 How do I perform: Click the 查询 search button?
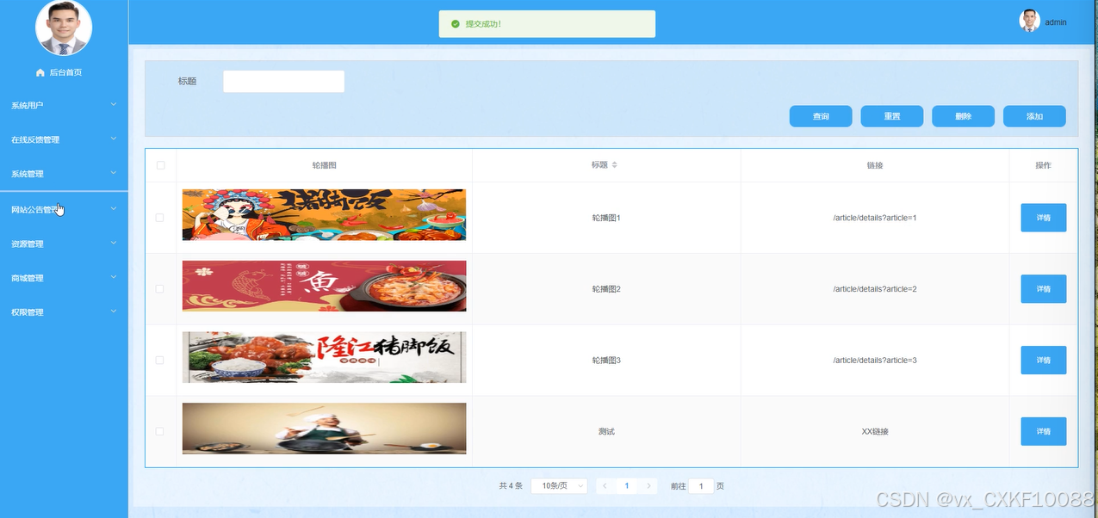[x=821, y=116]
